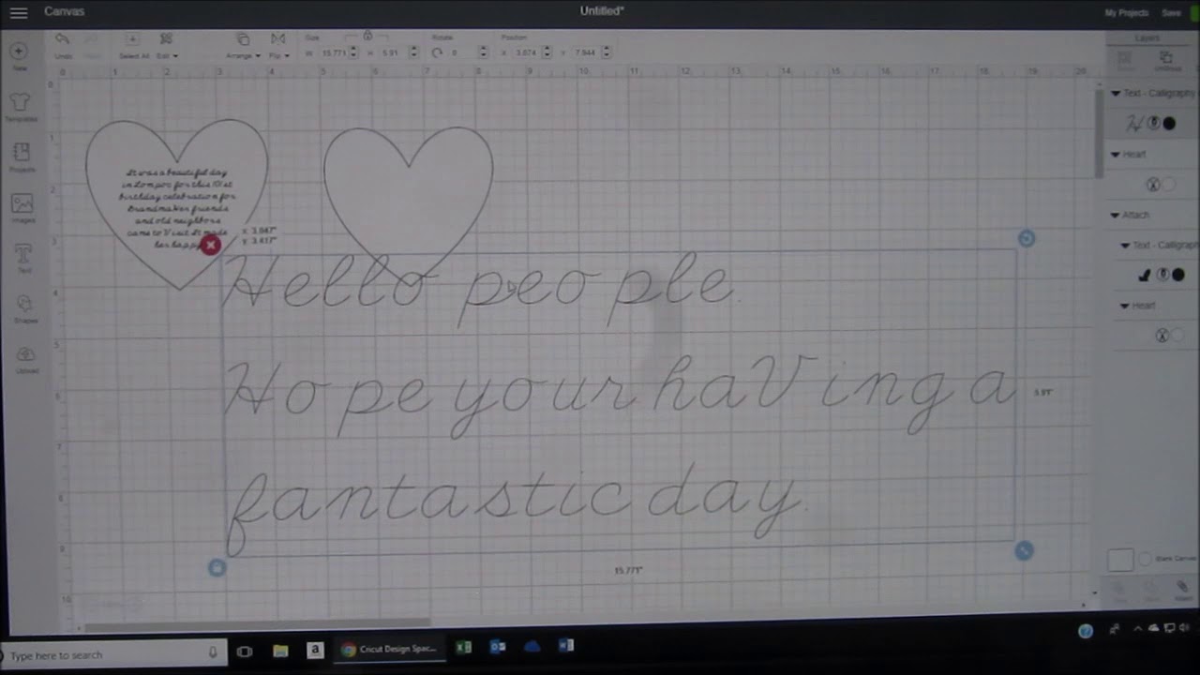Toggle visibility of first Heart layer
This screenshot has width=1200, height=675.
point(1154,185)
